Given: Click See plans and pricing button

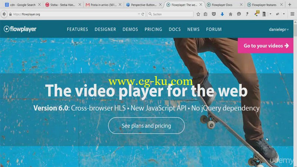Looking at the screenshot, I should point(146,126).
